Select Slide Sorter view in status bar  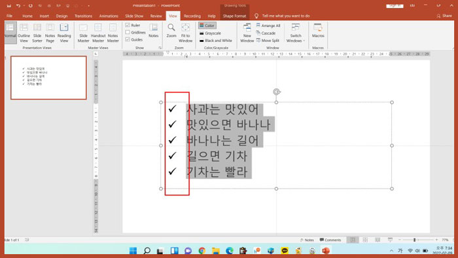coord(365,240)
